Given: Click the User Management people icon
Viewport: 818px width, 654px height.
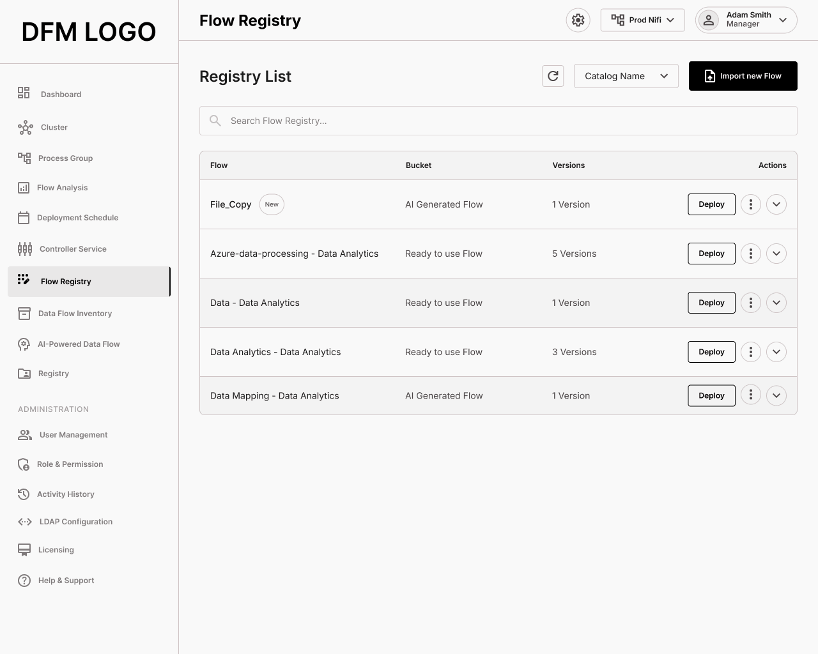Looking at the screenshot, I should coord(25,435).
